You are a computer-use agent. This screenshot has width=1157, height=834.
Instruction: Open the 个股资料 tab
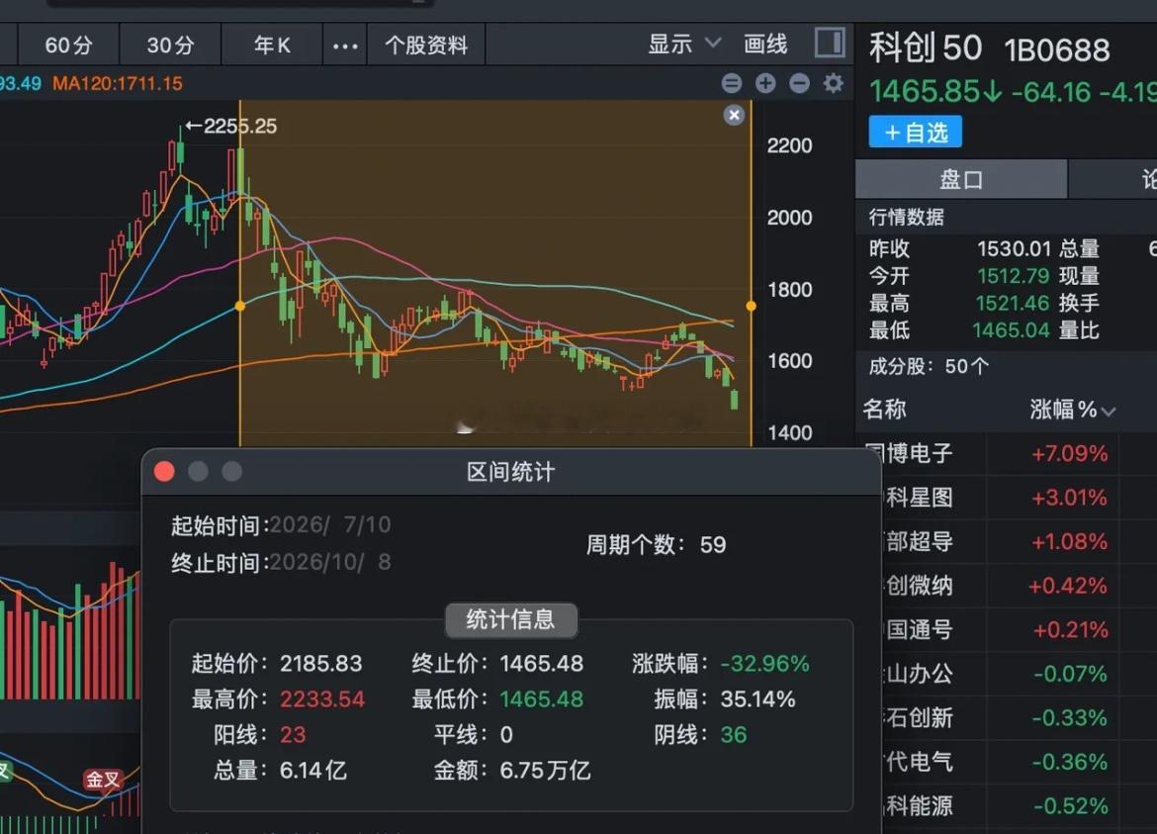(x=426, y=46)
